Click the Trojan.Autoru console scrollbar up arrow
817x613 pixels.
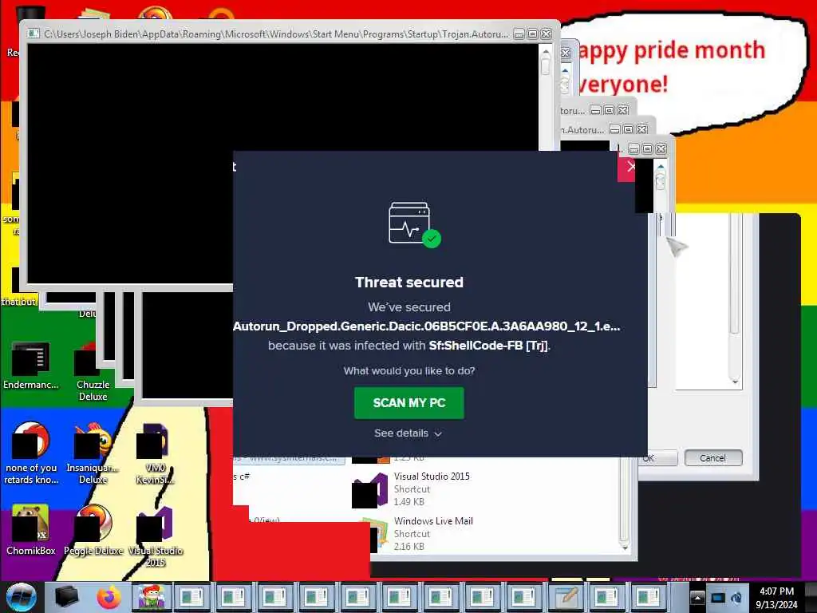(x=546, y=53)
